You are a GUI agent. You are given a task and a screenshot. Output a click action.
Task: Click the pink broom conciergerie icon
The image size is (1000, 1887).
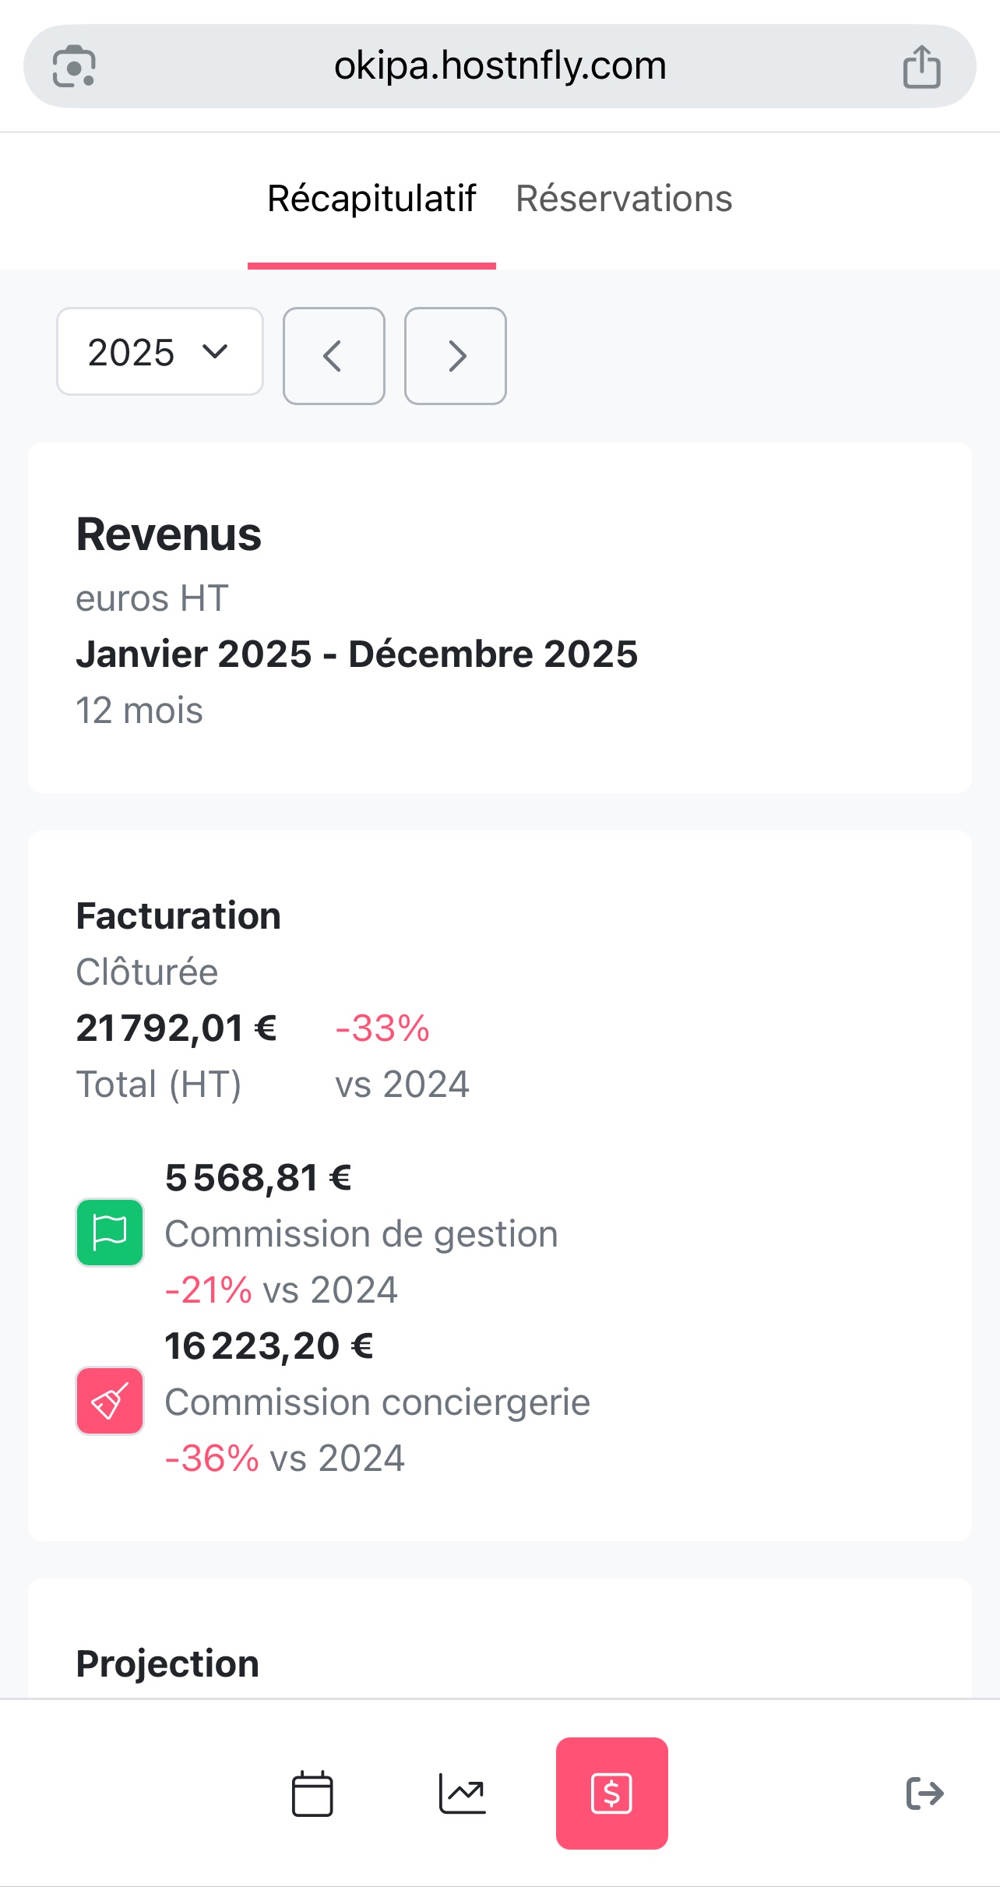point(110,1401)
